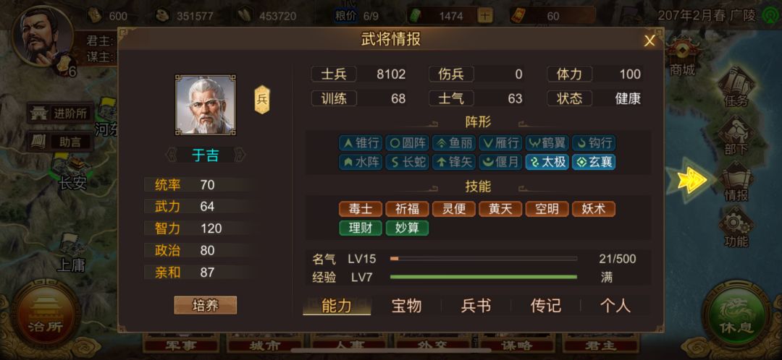The height and width of the screenshot is (360, 782).
Task: Open the 商城 shop icon
Action: click(x=682, y=57)
